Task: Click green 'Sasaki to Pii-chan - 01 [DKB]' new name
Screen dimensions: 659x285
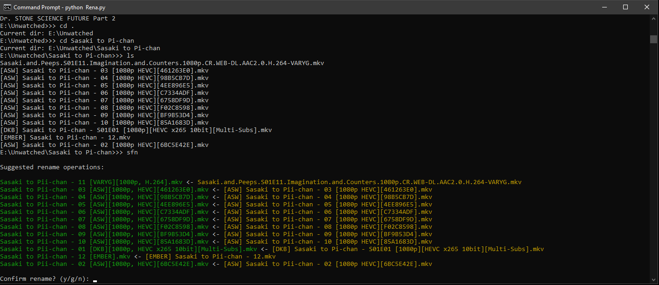Action: [129, 249]
